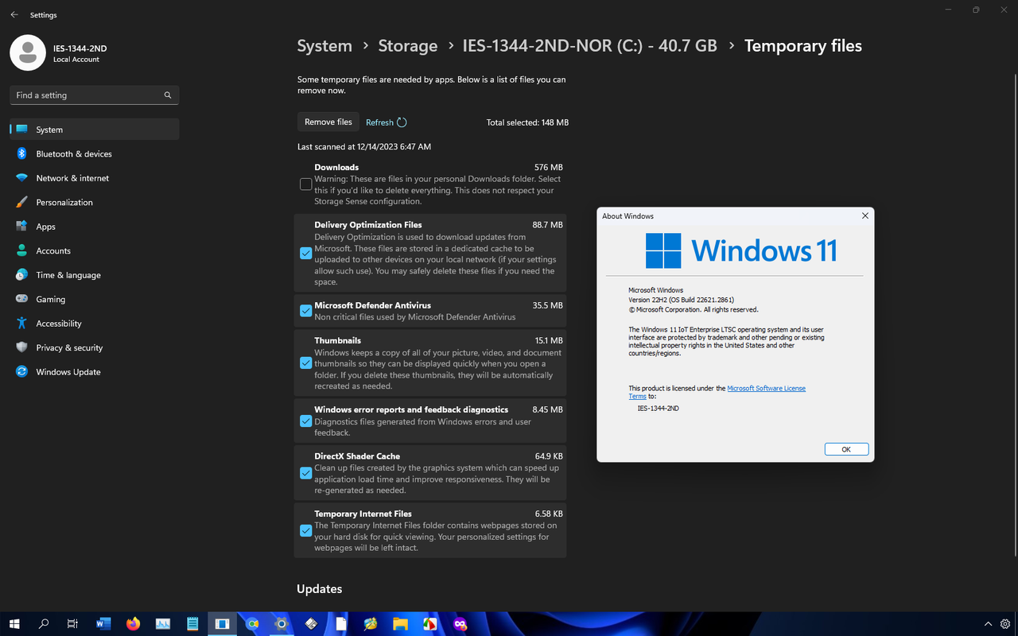The height and width of the screenshot is (636, 1018).
Task: Open Apps settings
Action: pyautogui.click(x=95, y=227)
